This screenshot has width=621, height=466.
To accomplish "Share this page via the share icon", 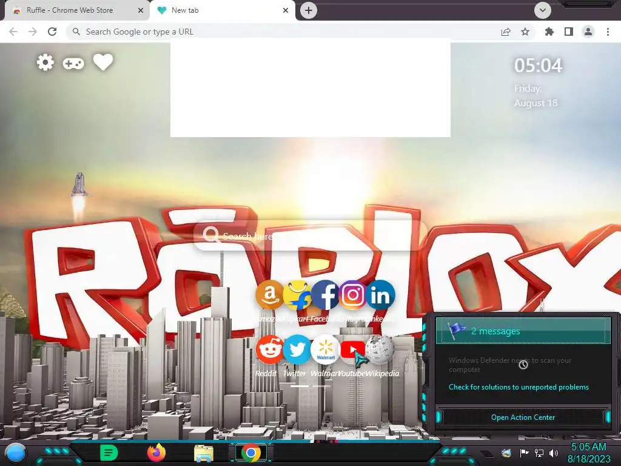I will coord(506,32).
